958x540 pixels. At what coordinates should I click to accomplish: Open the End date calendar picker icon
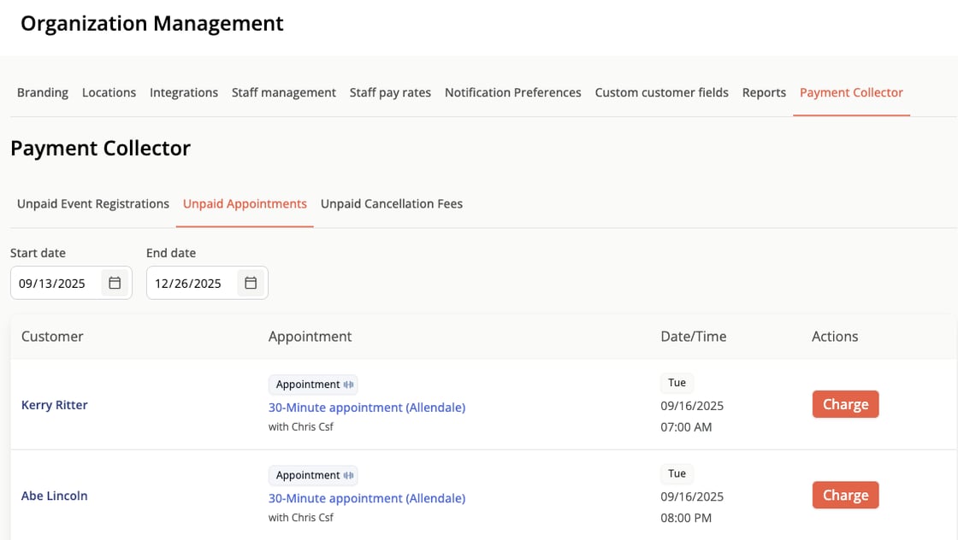tap(251, 283)
